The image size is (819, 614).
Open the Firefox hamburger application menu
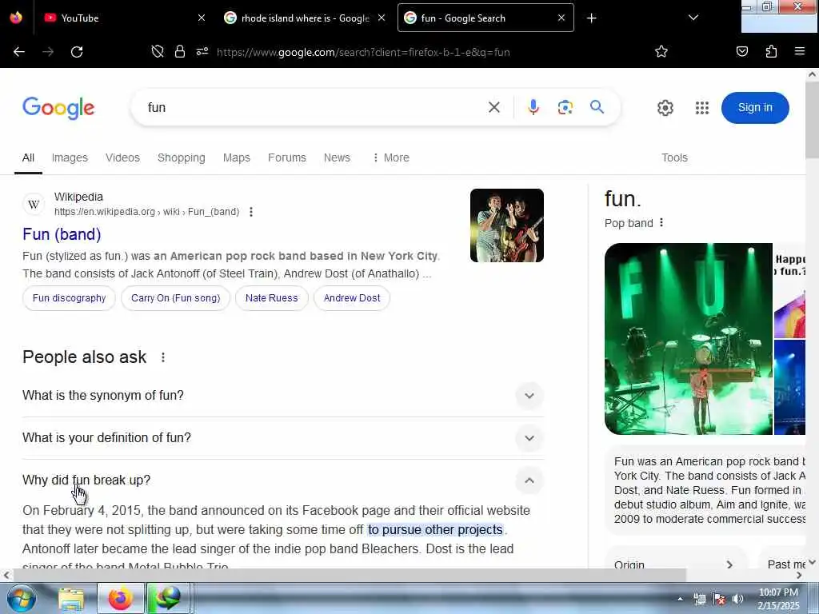(x=799, y=51)
